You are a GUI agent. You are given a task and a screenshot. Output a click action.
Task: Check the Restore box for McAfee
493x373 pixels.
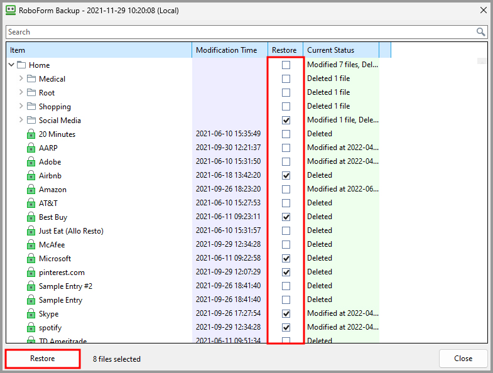tap(286, 245)
